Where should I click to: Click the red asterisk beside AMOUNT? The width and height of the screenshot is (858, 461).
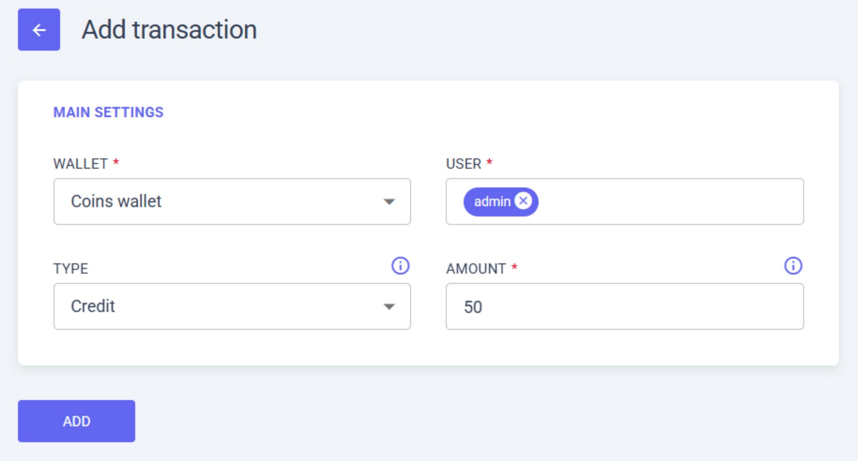[514, 267]
